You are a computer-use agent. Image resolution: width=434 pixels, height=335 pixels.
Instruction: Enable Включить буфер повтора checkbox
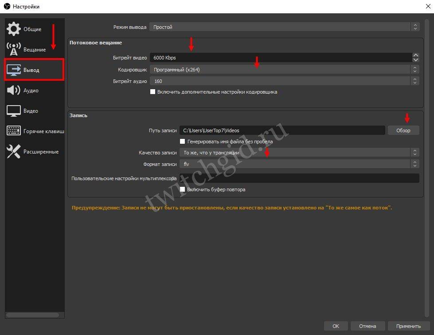click(x=183, y=189)
